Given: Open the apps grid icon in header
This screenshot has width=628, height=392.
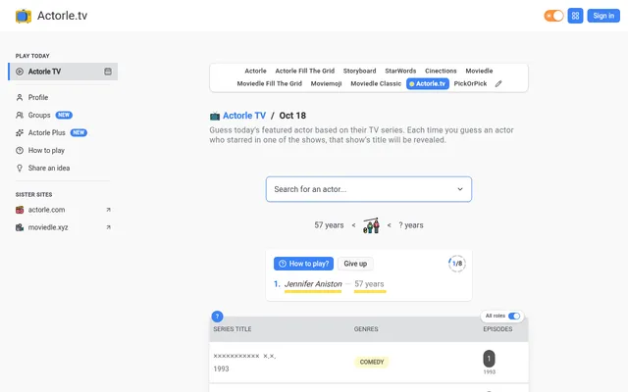Looking at the screenshot, I should pos(575,16).
